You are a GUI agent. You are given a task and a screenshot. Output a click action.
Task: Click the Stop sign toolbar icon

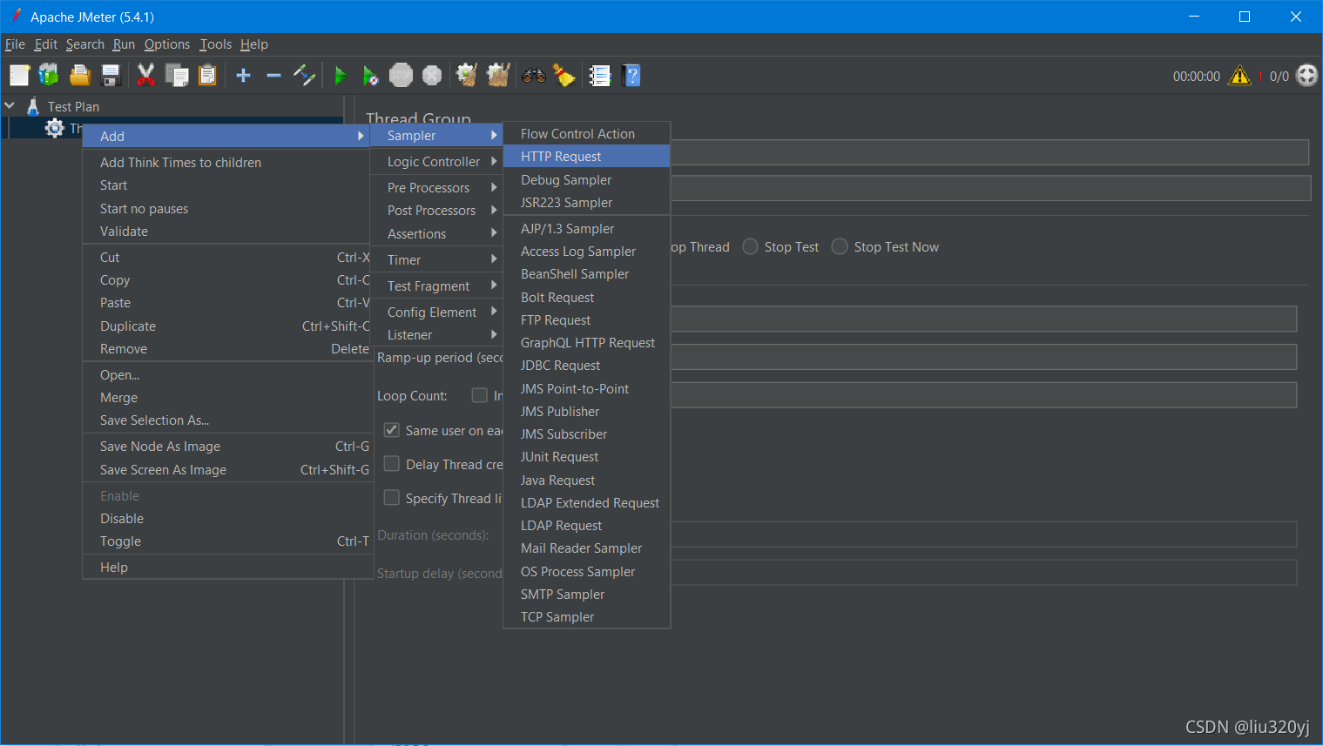(401, 76)
